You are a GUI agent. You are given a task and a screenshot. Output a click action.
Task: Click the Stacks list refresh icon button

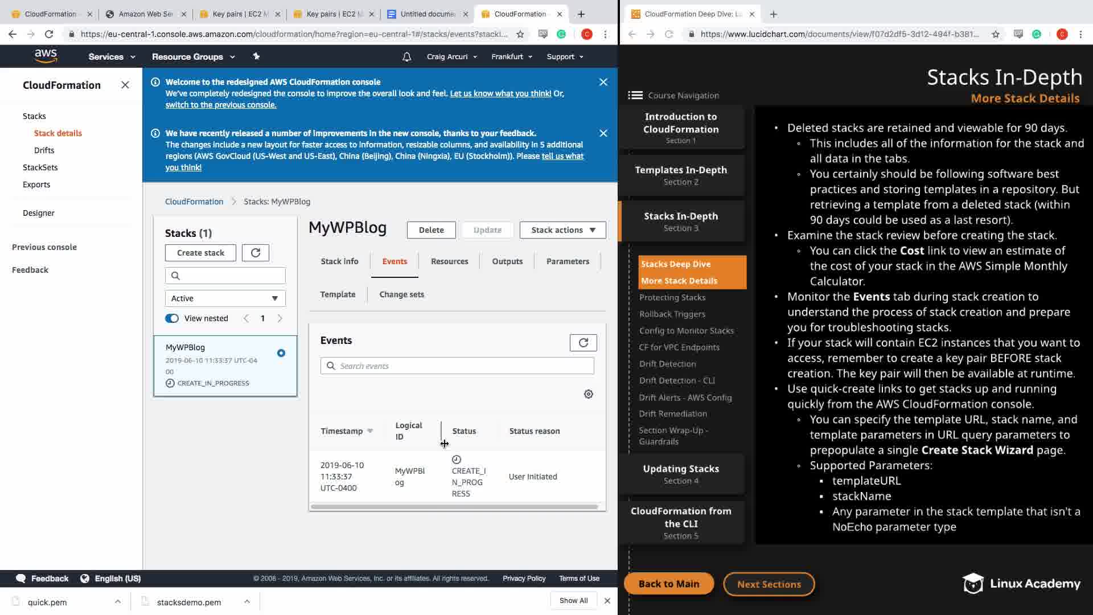point(255,253)
